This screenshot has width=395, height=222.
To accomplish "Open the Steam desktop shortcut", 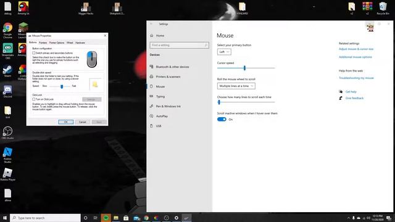I will (x=7, y=71).
